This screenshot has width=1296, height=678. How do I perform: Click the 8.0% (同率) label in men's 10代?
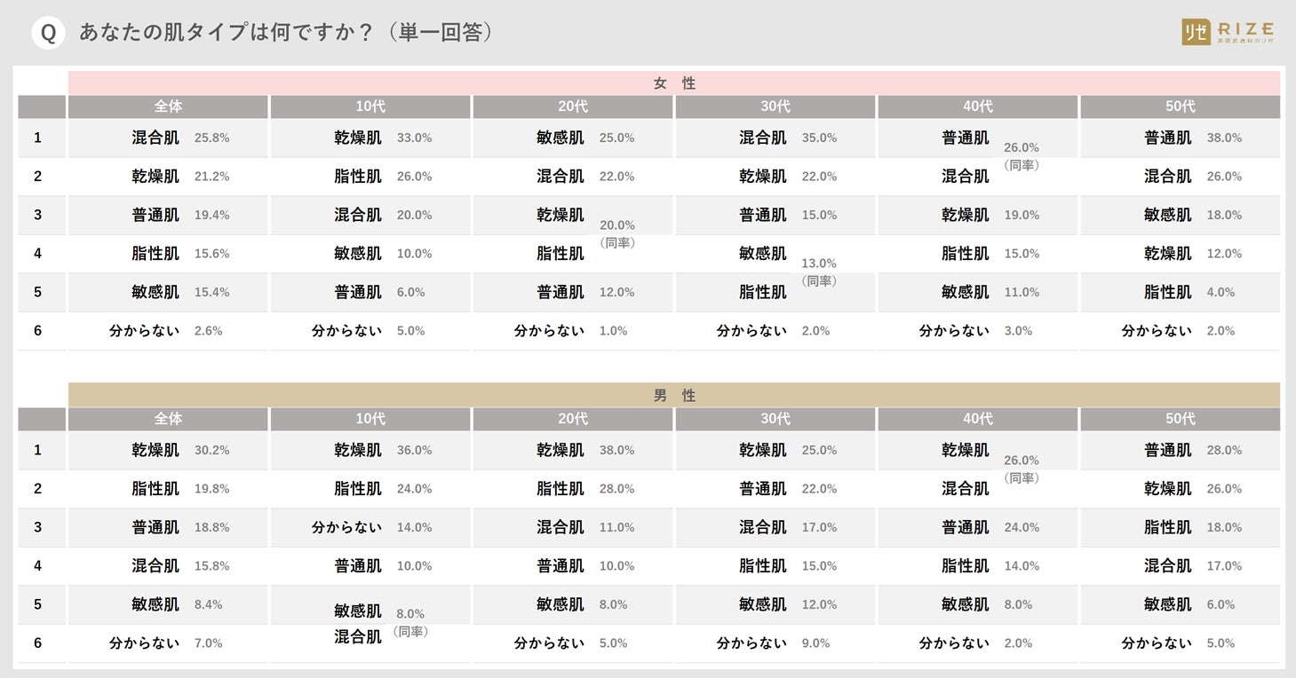pos(410,622)
